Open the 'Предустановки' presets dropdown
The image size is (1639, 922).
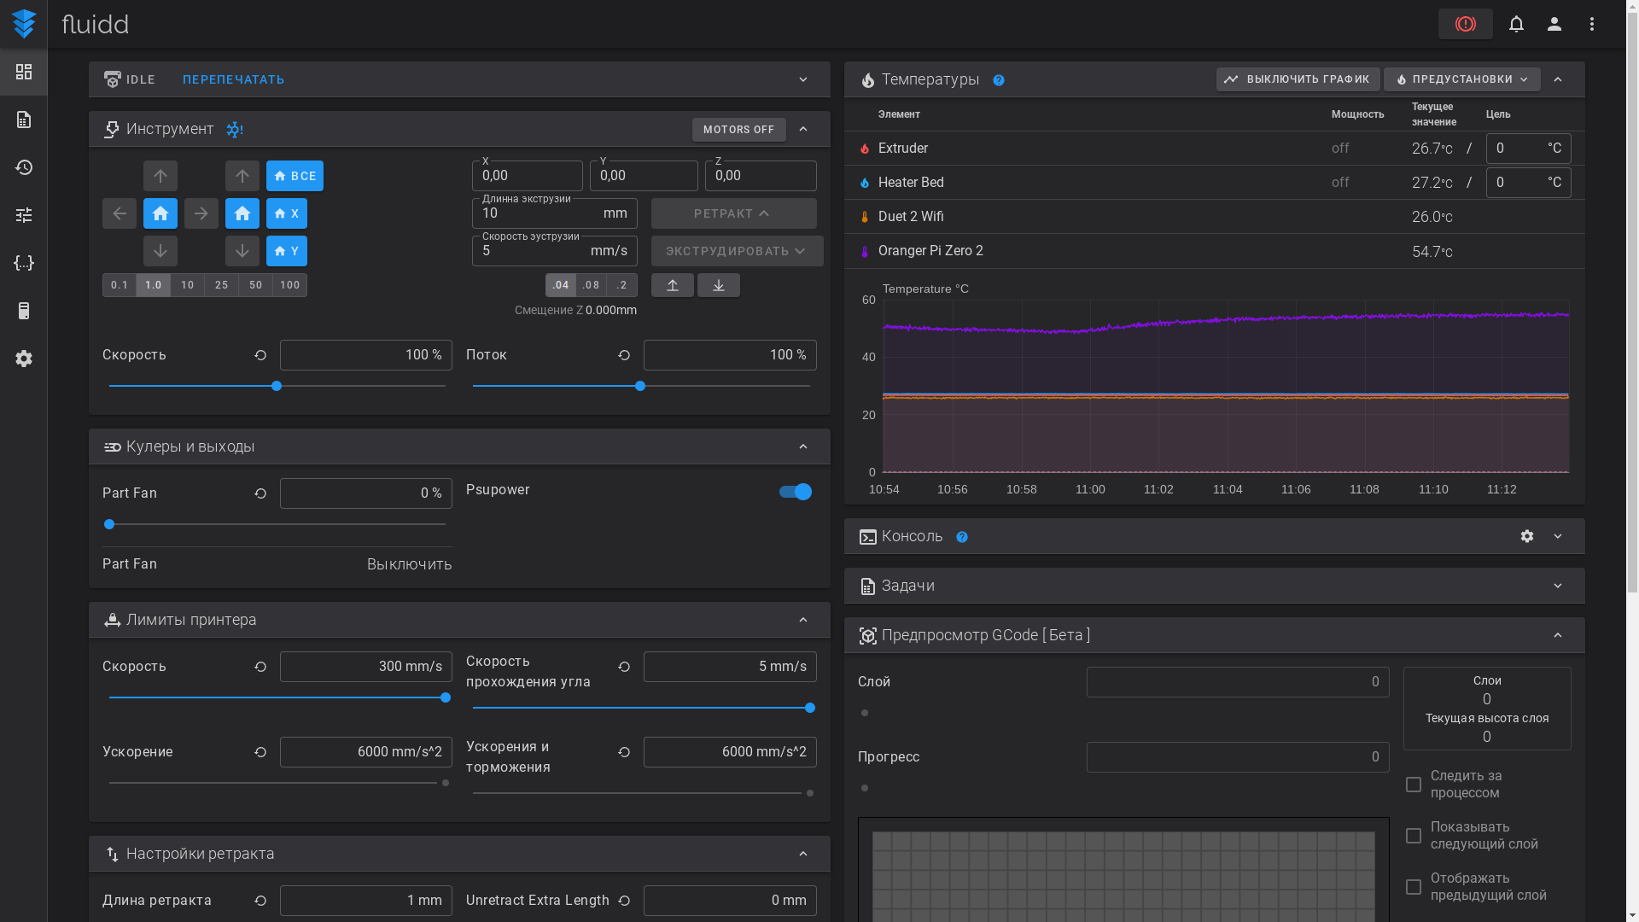pyautogui.click(x=1461, y=79)
